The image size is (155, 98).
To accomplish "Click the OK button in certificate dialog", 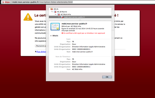I will click(x=107, y=77).
